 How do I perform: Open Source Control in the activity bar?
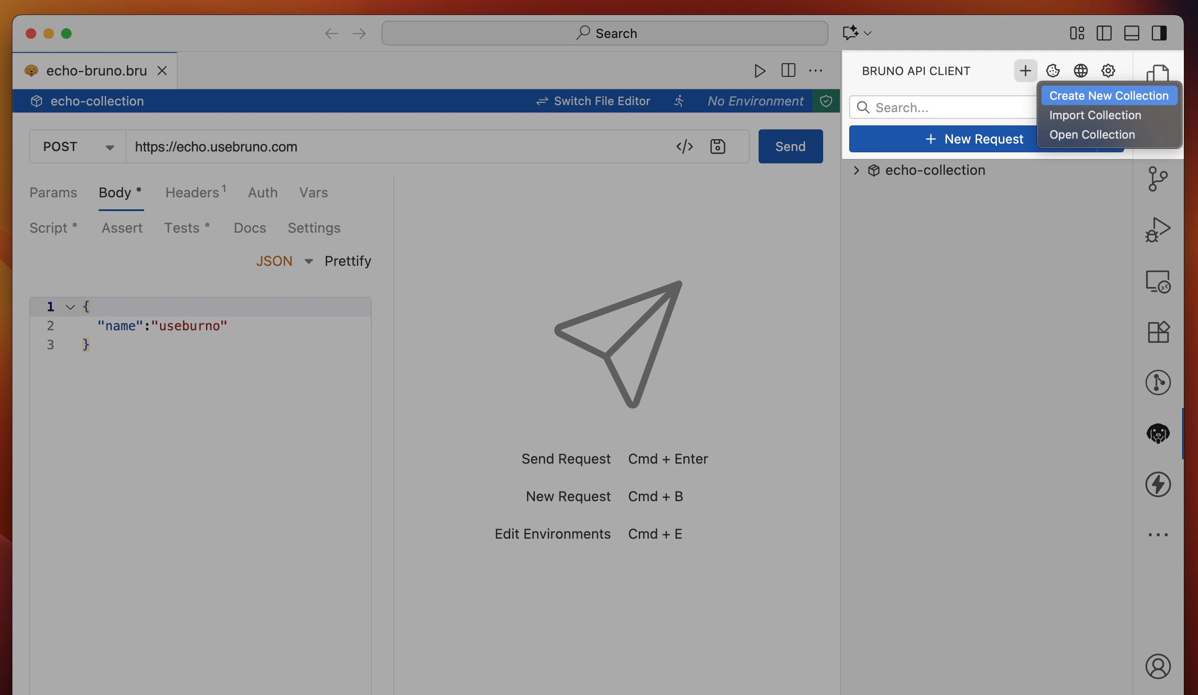[x=1159, y=179]
